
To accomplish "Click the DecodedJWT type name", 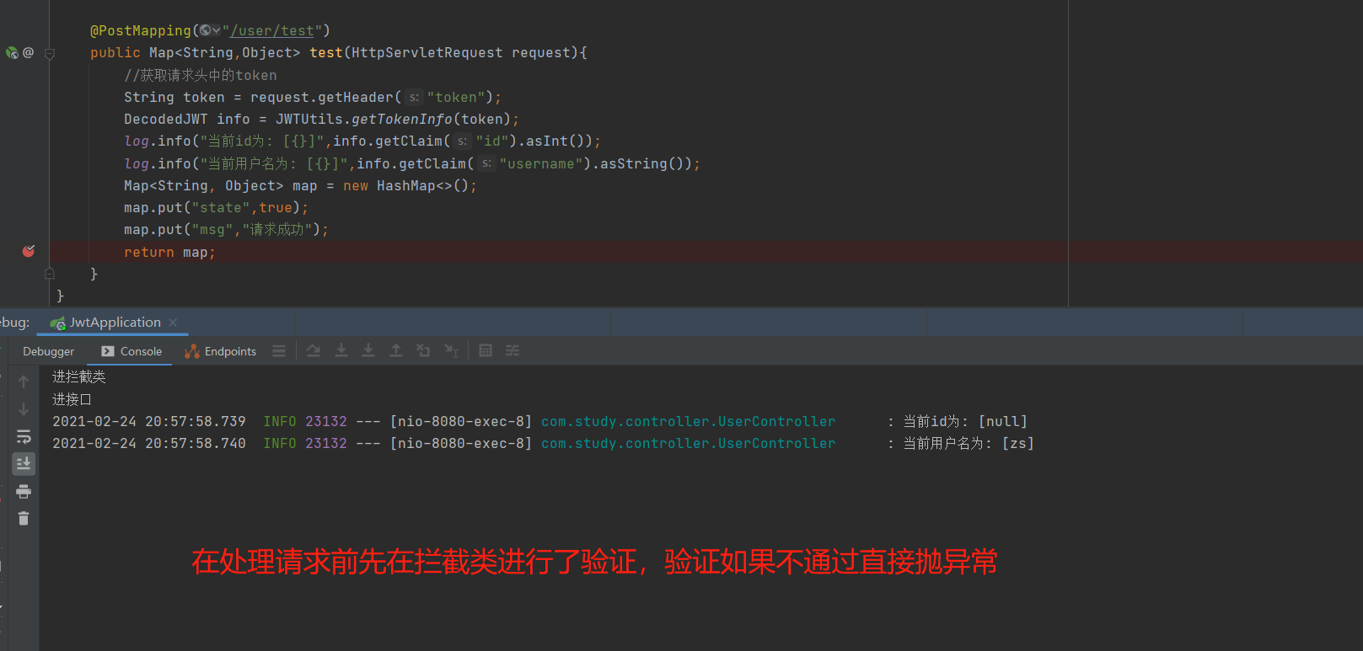I will pos(166,119).
